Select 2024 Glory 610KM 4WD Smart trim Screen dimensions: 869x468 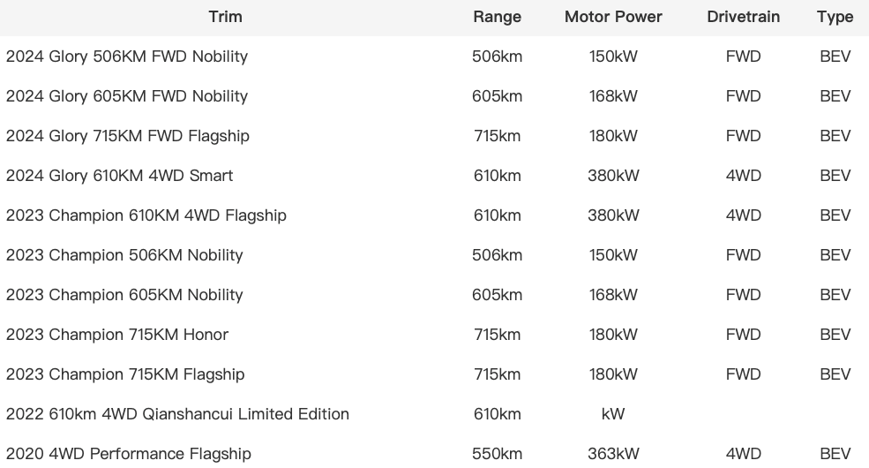[120, 176]
